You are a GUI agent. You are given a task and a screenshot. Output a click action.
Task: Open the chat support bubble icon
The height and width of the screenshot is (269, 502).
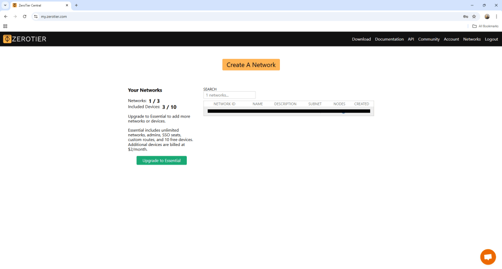(488, 257)
